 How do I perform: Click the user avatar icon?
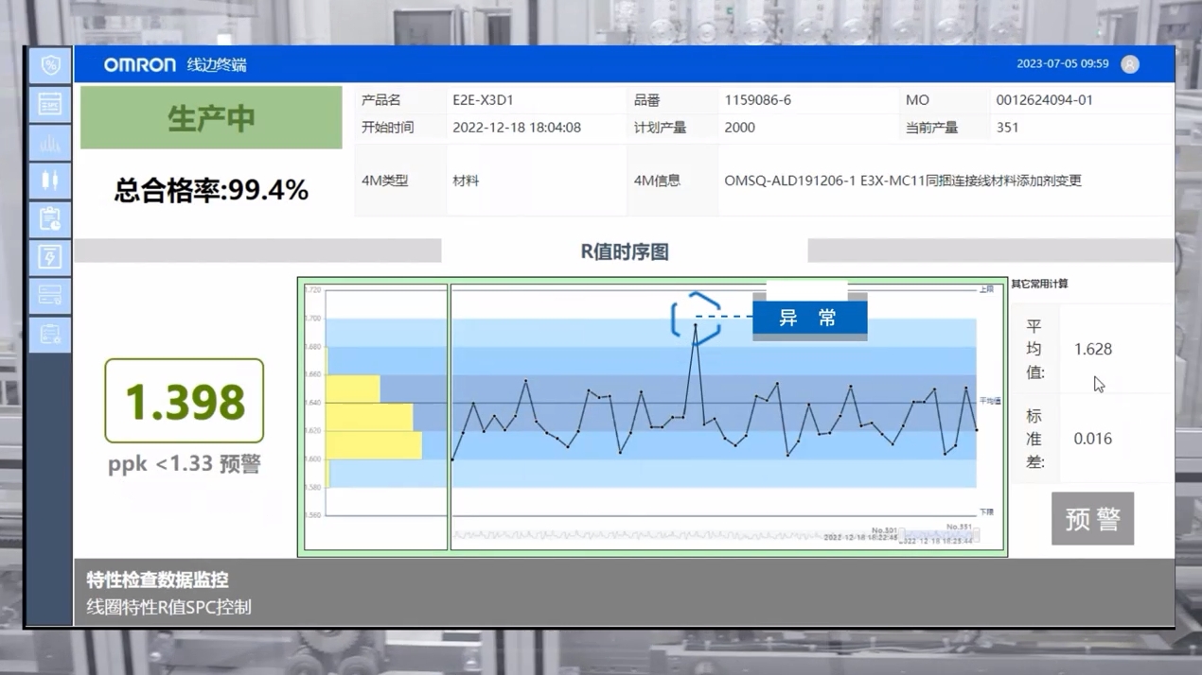[x=1129, y=64]
